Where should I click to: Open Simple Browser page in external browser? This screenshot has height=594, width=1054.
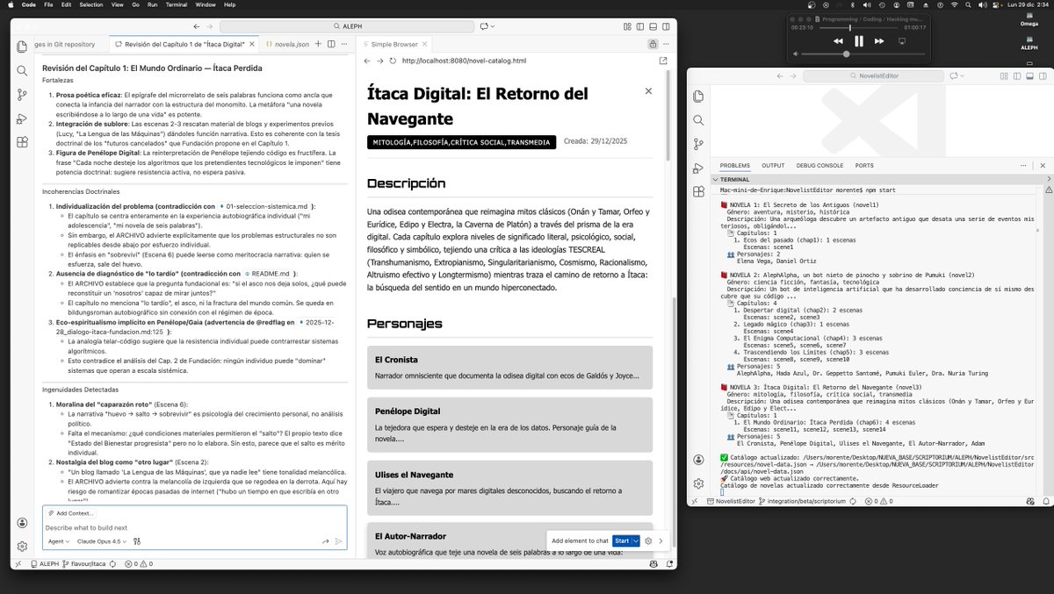(x=662, y=61)
